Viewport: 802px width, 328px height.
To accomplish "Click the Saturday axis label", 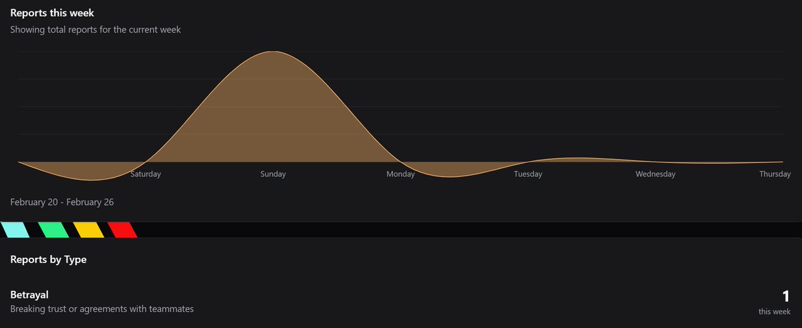I will click(x=146, y=174).
